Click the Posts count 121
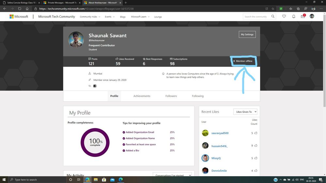 [x=91, y=64]
